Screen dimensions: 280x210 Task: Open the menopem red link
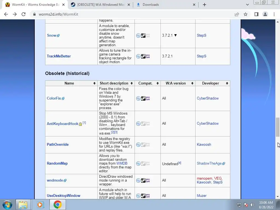[x=205, y=178]
